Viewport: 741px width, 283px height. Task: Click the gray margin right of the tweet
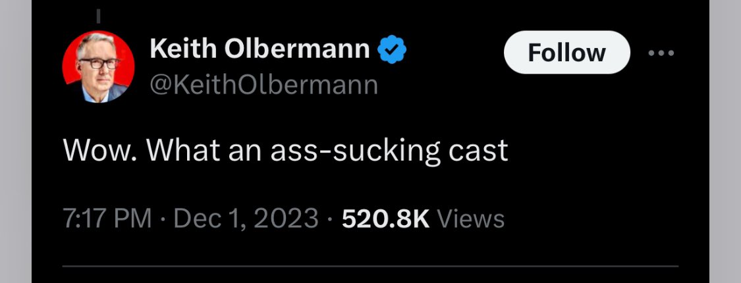coord(725,141)
